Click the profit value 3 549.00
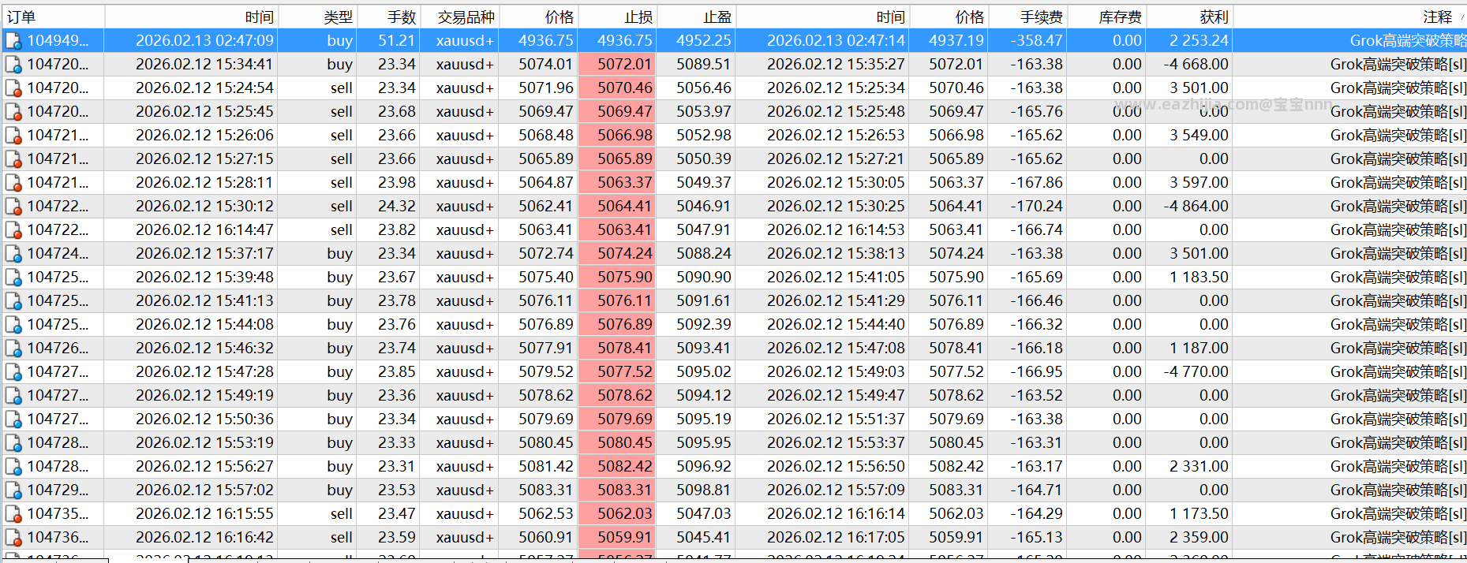 (x=1199, y=135)
